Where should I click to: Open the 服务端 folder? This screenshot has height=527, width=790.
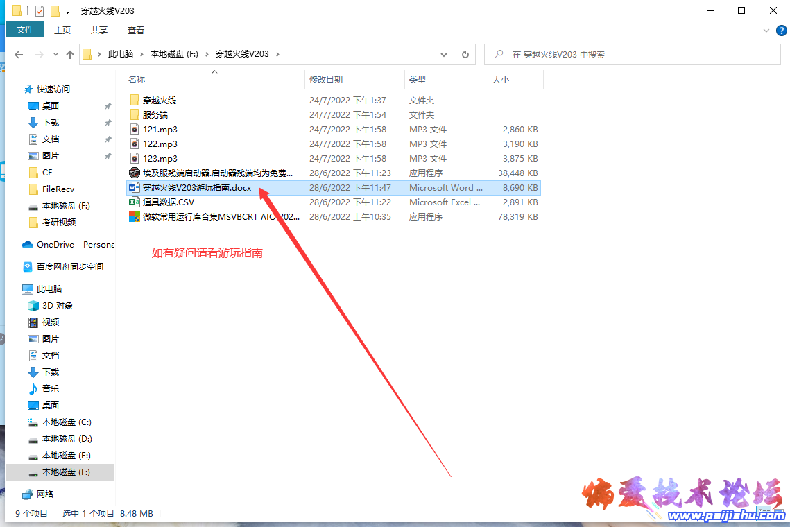click(155, 115)
